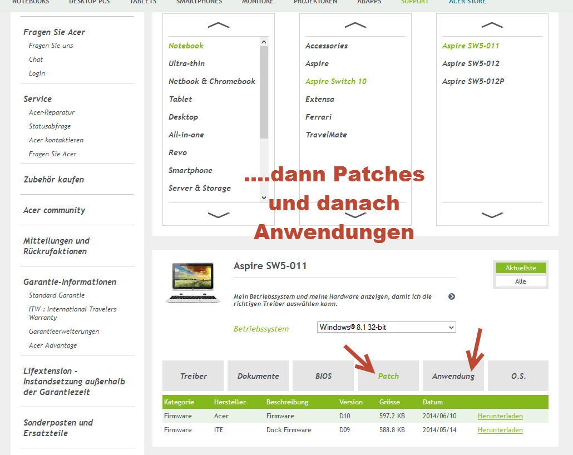Select Accessories in the series list
Viewport: 573px width, 455px height.
point(327,46)
